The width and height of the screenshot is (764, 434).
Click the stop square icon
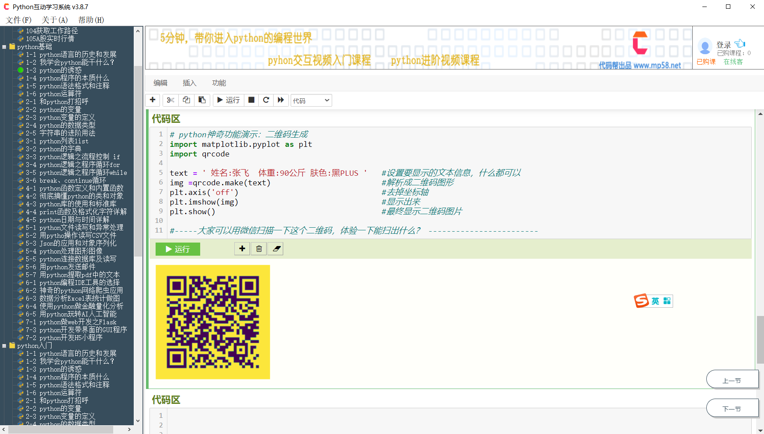251,100
